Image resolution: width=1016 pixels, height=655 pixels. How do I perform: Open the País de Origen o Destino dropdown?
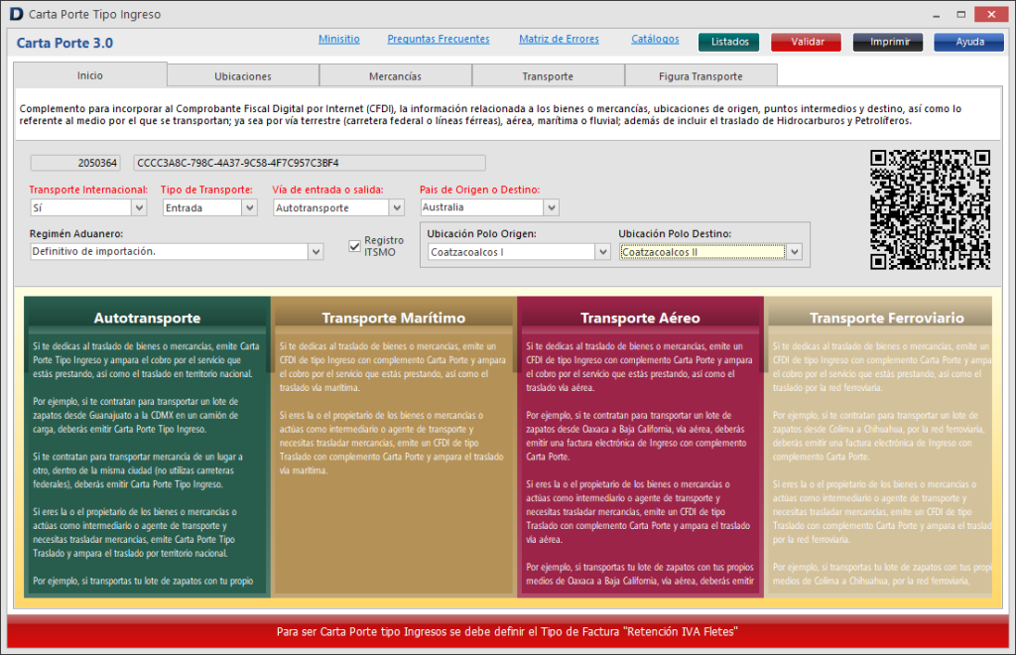pyautogui.click(x=551, y=207)
